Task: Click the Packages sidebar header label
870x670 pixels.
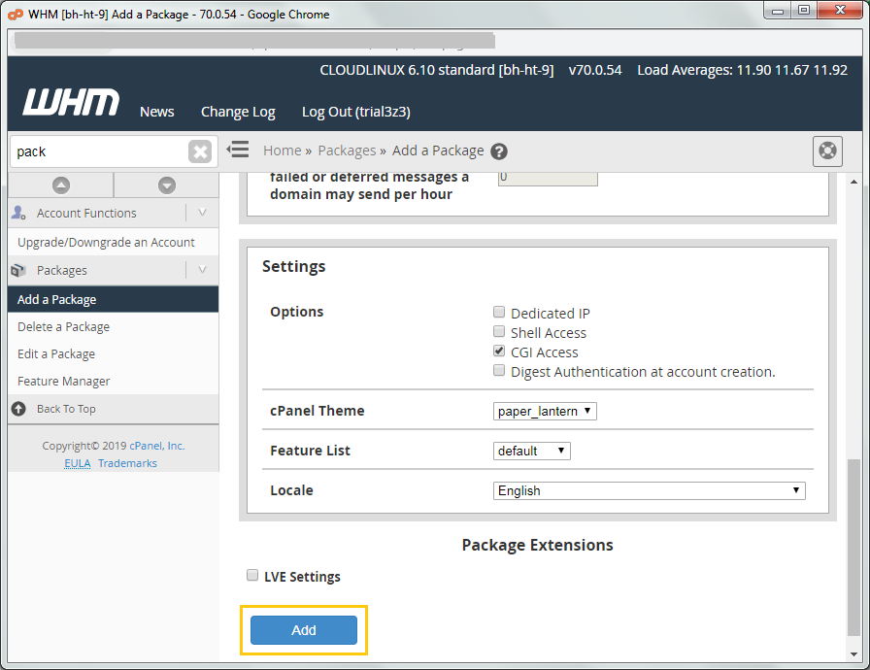Action: click(61, 270)
